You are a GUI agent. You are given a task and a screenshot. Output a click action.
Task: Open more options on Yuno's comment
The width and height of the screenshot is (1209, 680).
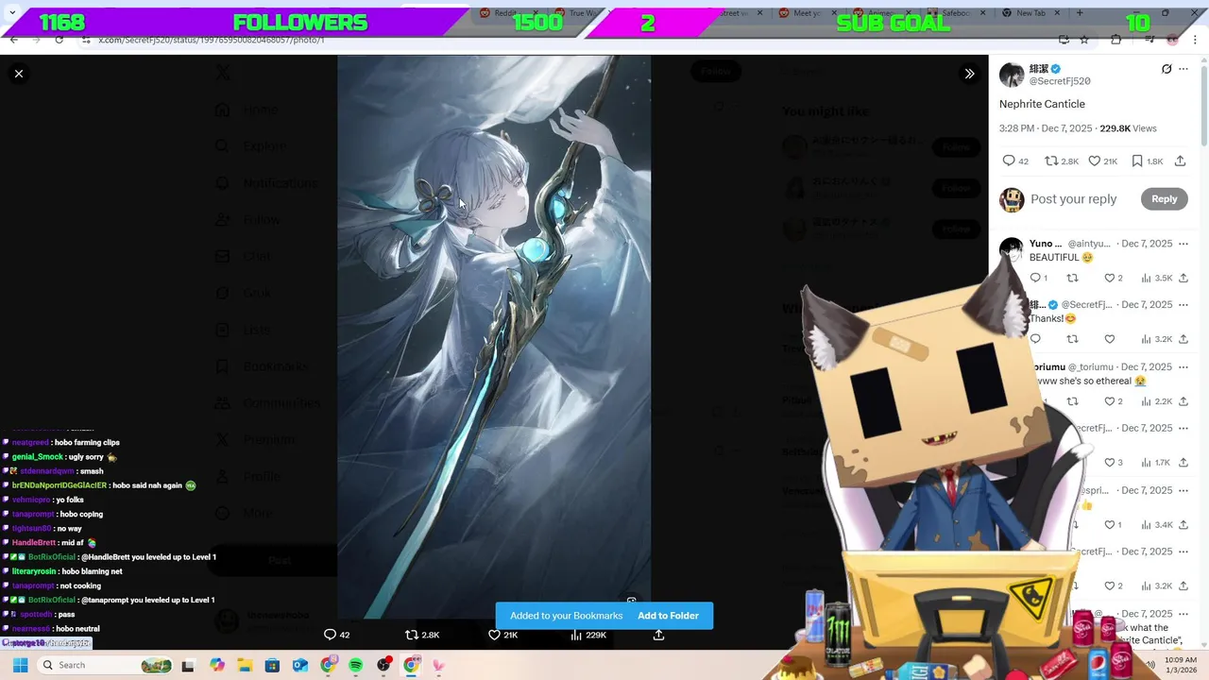1183,244
